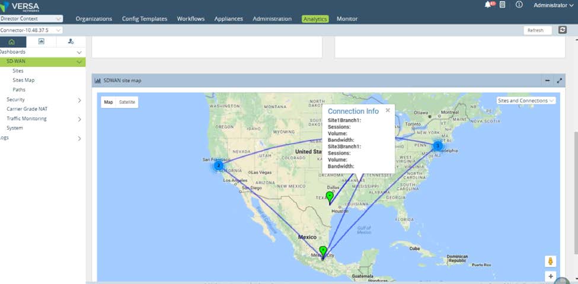Viewport: 578px width, 284px height.
Task: Click the SDWAN site map chart icon
Action: tap(98, 81)
